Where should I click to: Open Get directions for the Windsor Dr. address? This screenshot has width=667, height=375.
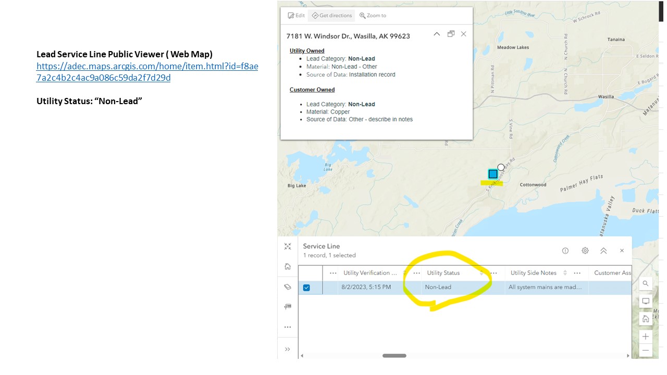click(x=331, y=15)
